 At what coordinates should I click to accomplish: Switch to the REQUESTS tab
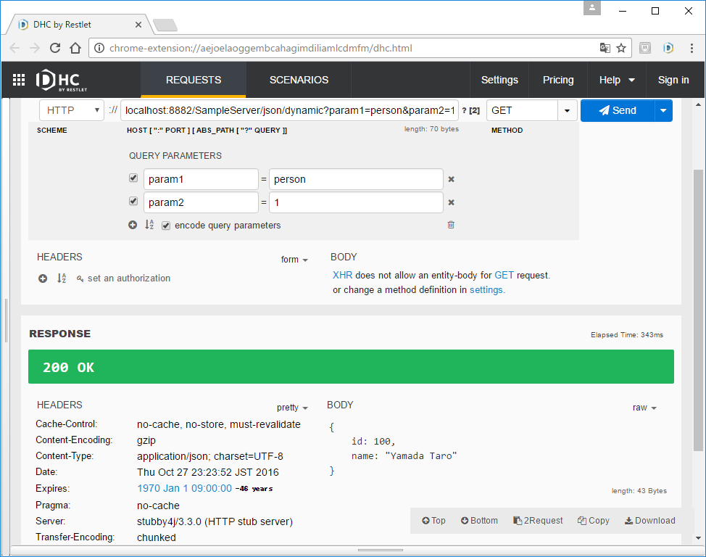(x=194, y=80)
